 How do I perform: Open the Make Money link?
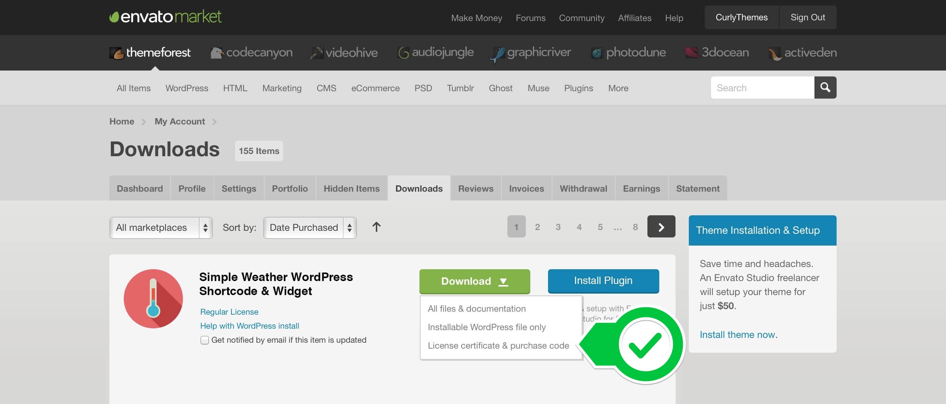click(476, 18)
